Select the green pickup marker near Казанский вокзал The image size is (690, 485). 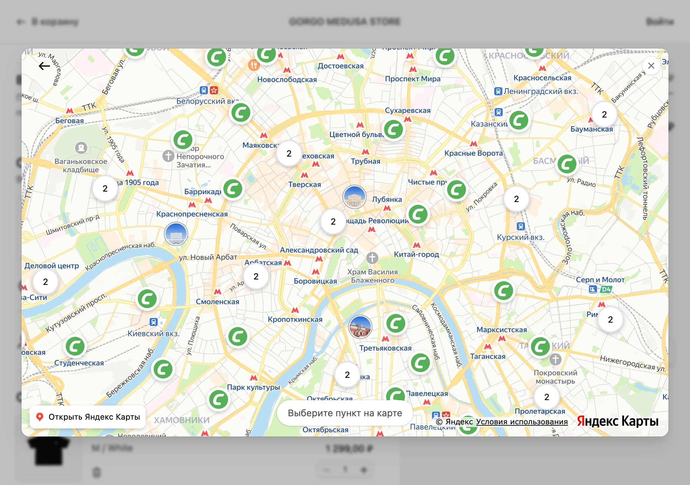click(519, 120)
